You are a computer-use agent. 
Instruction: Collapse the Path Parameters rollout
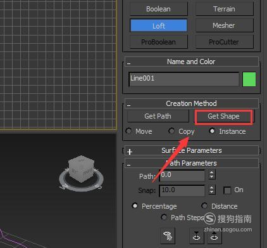191,163
